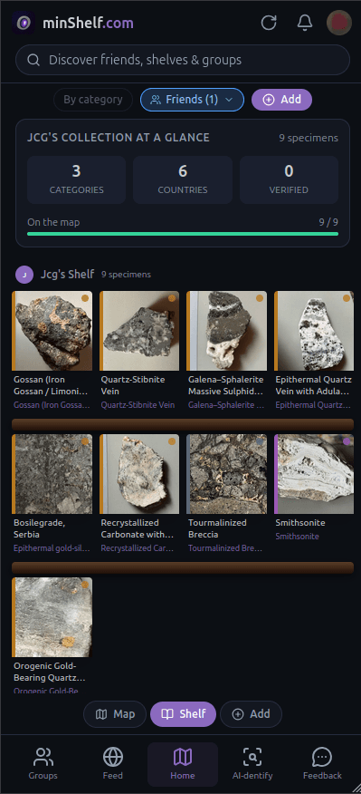Click the 9 specimens count in glance card
361x794 pixels.
click(x=309, y=139)
